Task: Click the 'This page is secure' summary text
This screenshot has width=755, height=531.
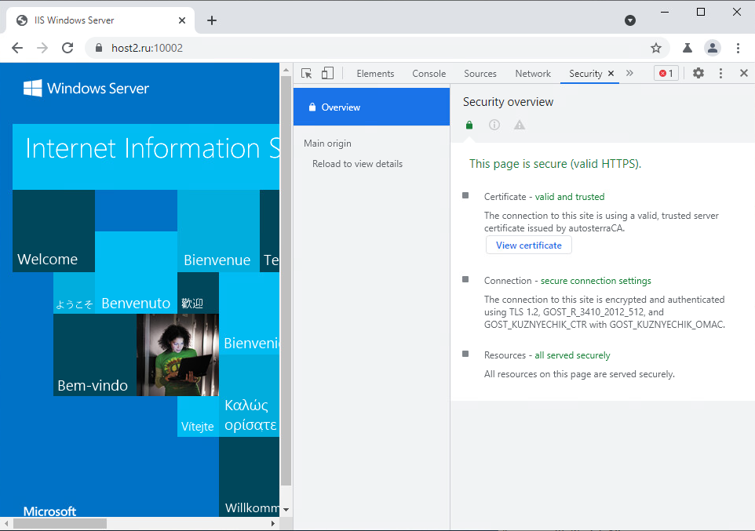Action: coord(555,164)
